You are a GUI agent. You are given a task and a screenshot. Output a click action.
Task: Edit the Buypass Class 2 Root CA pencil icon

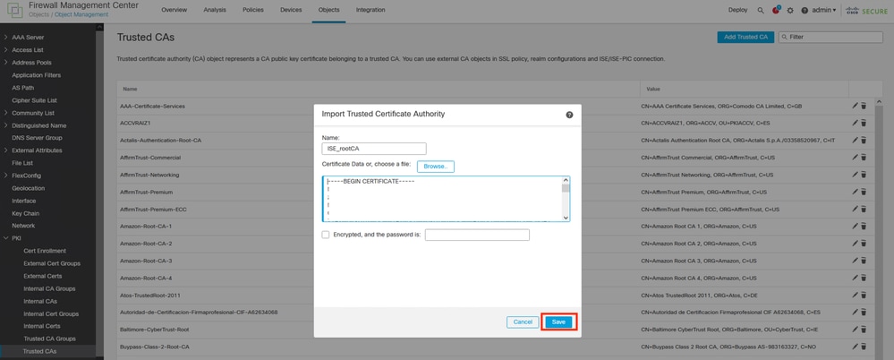click(x=855, y=347)
